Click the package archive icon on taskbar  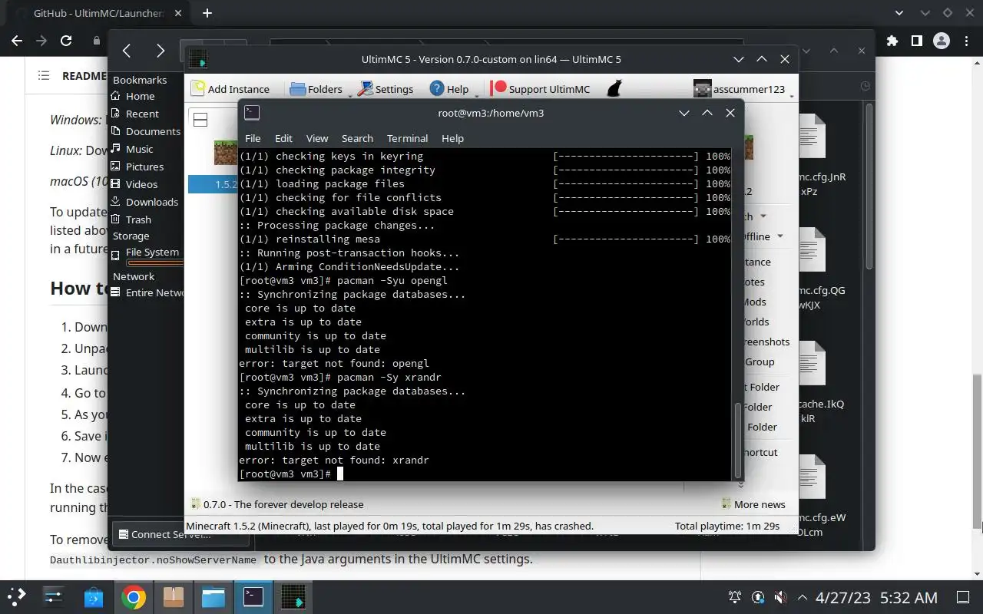[x=174, y=596]
